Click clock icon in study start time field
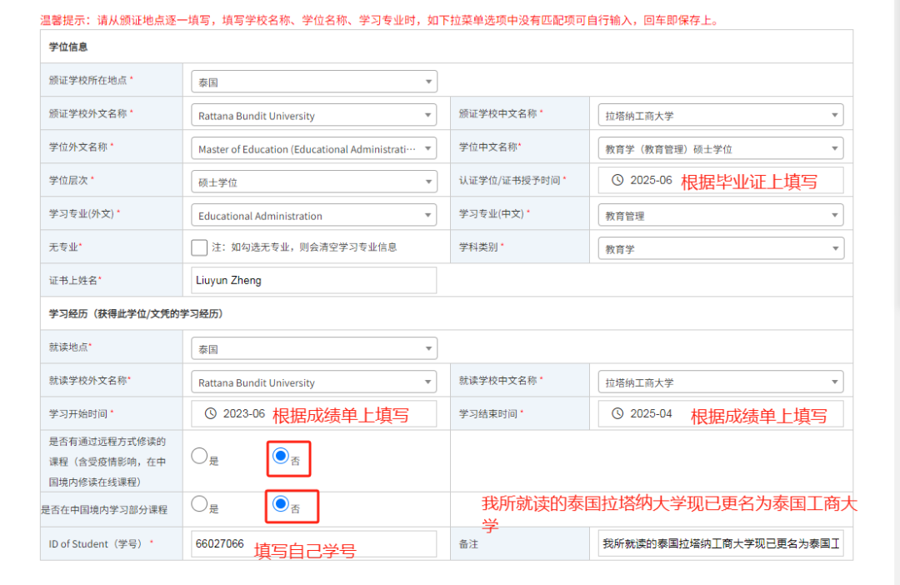The height and width of the screenshot is (585, 900). (x=211, y=413)
